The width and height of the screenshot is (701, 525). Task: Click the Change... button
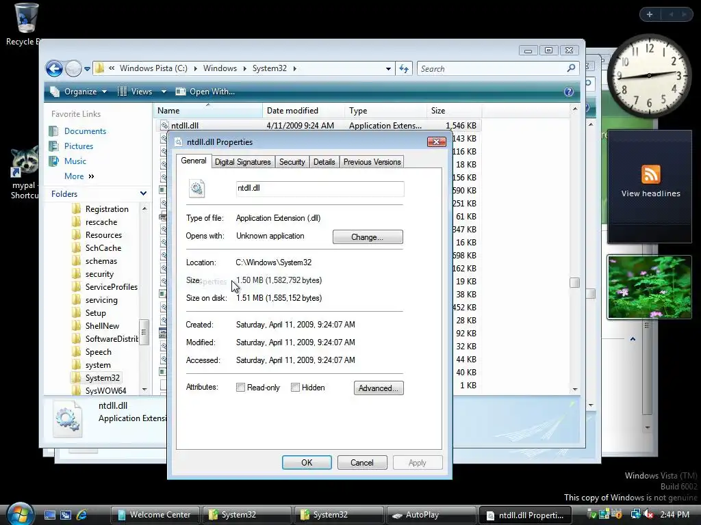[368, 237]
